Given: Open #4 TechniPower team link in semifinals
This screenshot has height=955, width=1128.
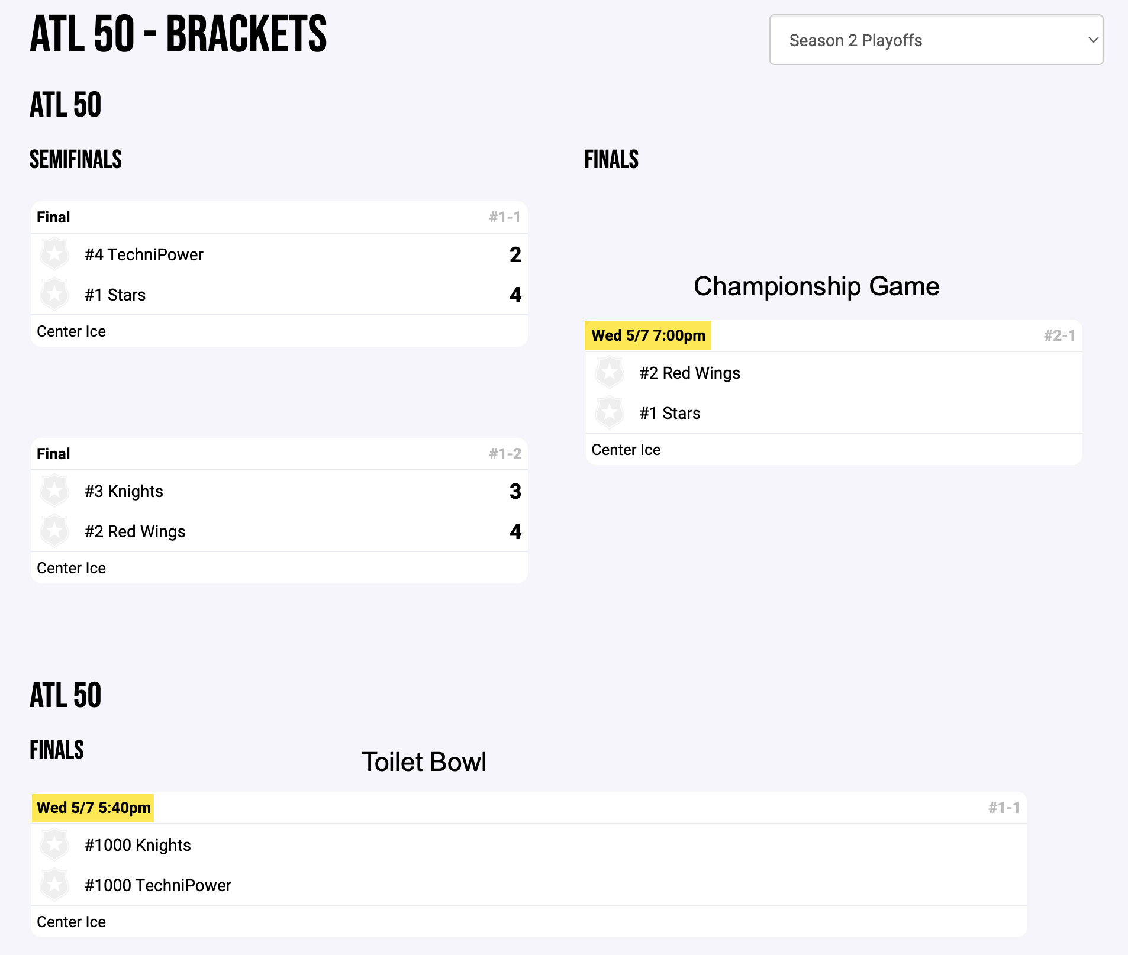Looking at the screenshot, I should point(144,254).
